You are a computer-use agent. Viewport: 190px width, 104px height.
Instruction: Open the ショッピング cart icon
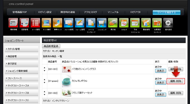102,23
